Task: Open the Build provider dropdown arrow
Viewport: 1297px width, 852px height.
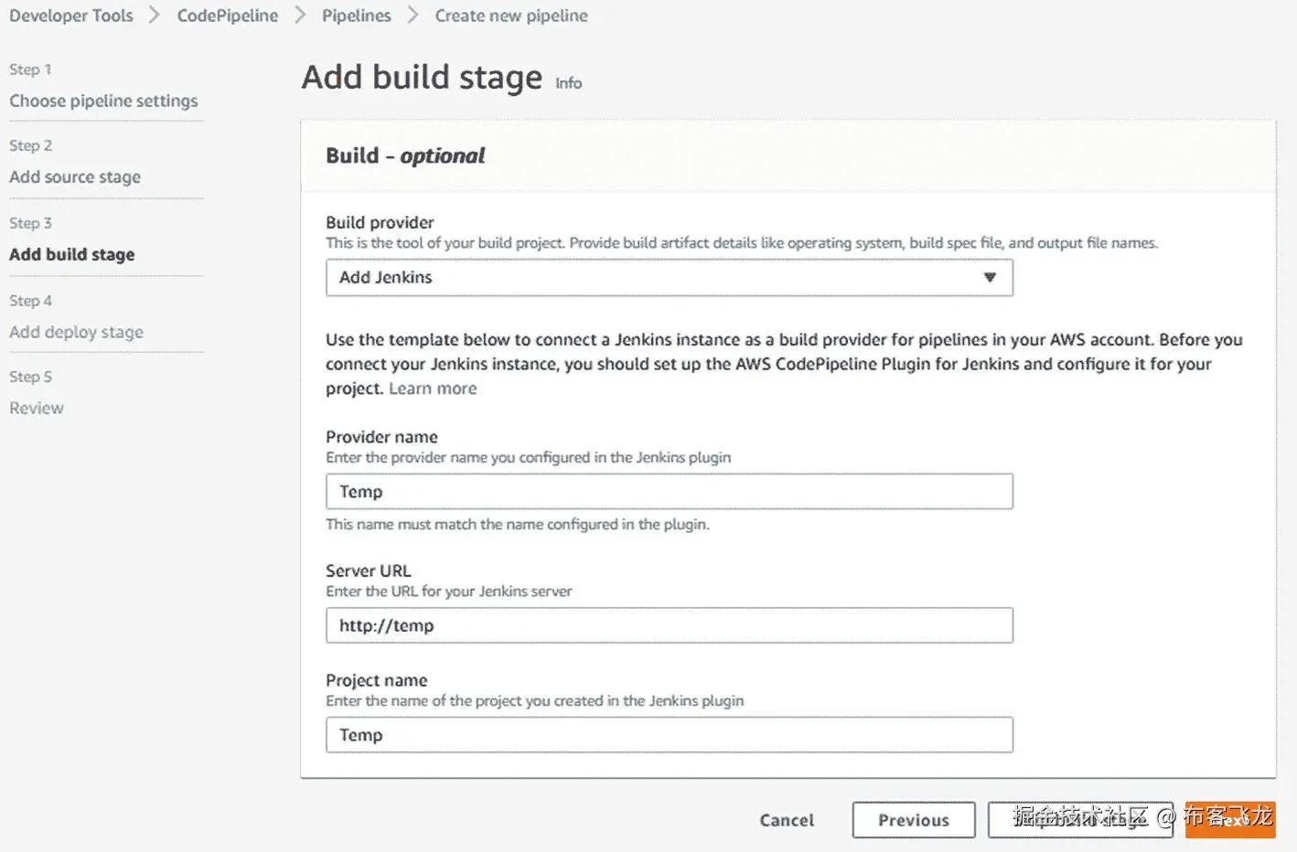Action: pos(989,277)
